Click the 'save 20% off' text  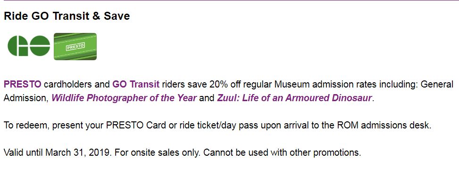click(209, 85)
